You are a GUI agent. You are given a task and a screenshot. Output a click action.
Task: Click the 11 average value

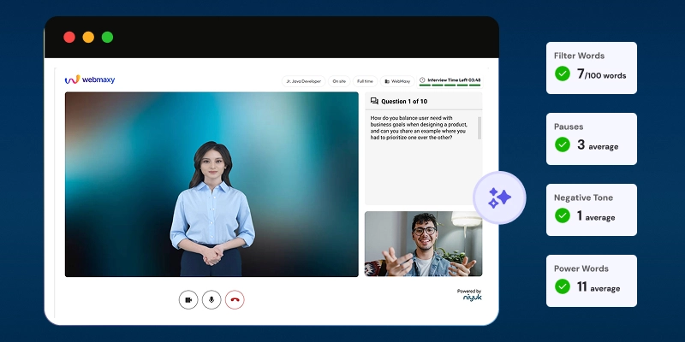pos(598,287)
